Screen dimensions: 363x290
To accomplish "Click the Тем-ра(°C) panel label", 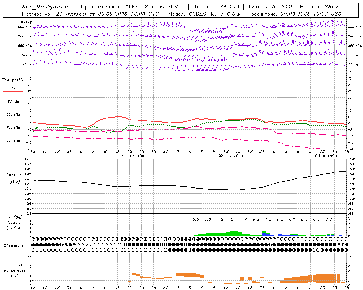I will pos(13,80).
